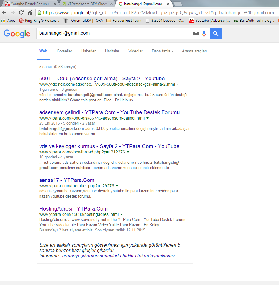This screenshot has width=279, height=285.
Task: Click aramayı çıkarılan sonuçlarla birlikte tekrarlayabilirsiniz link
Action: [x=119, y=256]
